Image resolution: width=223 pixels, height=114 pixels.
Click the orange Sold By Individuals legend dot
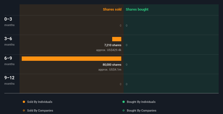click(24, 102)
